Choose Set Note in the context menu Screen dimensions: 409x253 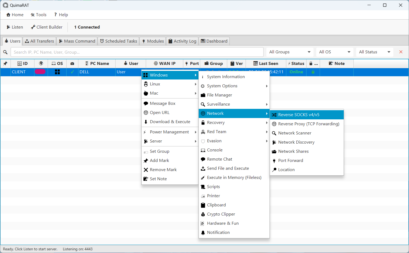pos(158,179)
